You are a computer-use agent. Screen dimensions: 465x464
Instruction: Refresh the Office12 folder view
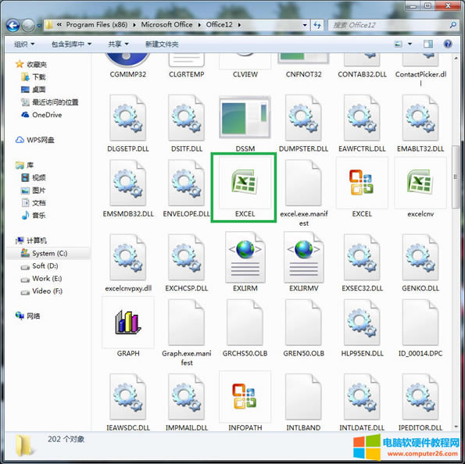click(317, 25)
